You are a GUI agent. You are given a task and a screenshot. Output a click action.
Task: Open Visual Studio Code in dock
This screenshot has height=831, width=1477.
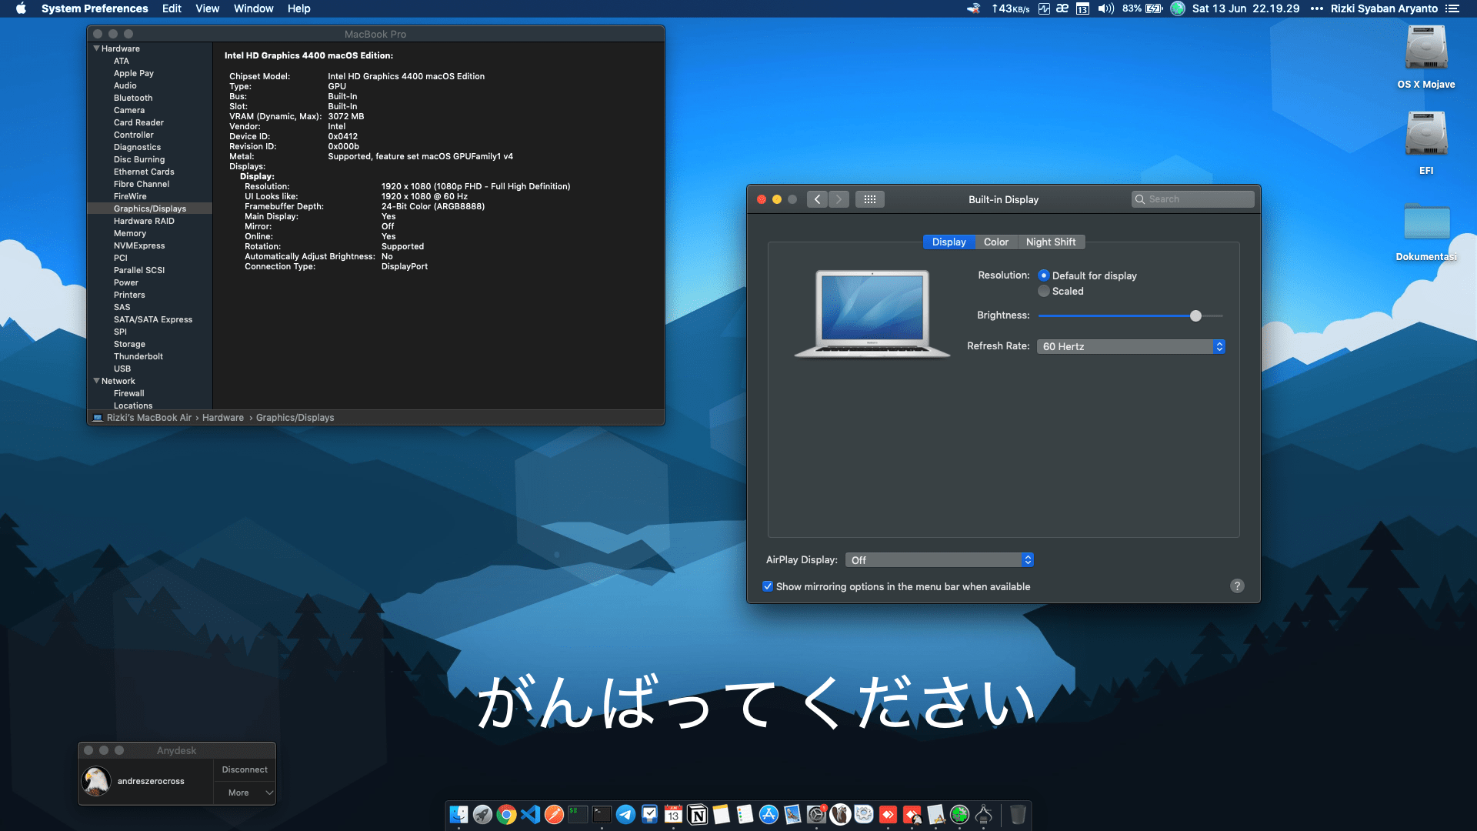(x=530, y=814)
